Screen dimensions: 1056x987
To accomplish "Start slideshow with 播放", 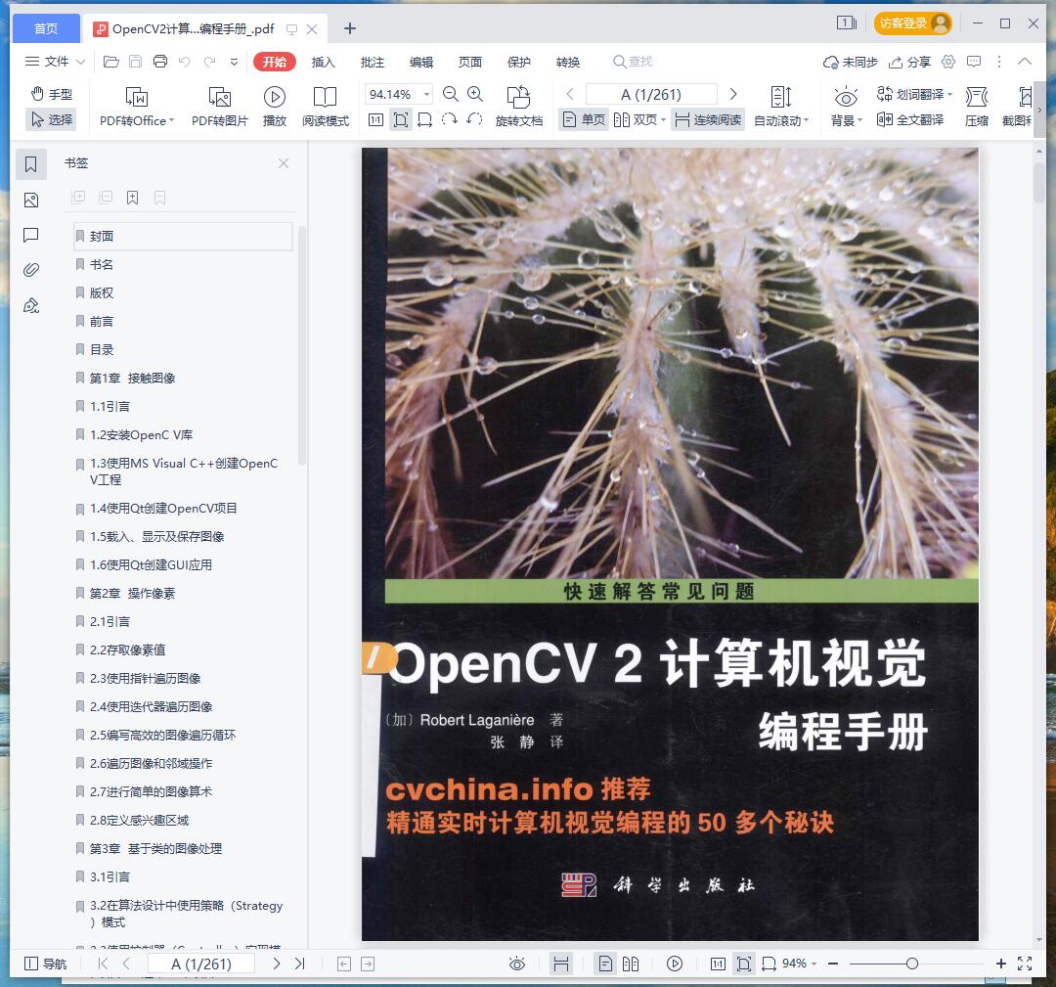I will (274, 107).
